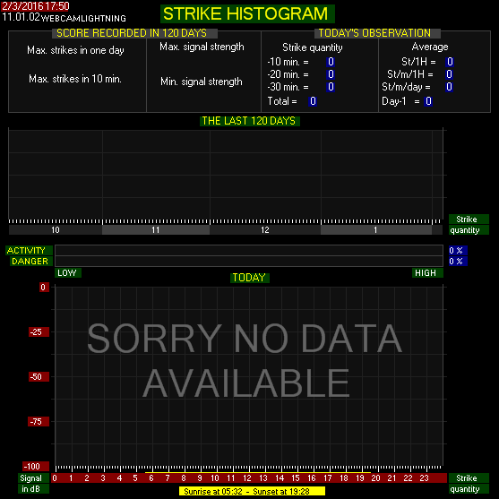Screen dimensions: 499x499
Task: Select hour 12 on today's time axis
Action: (247, 478)
